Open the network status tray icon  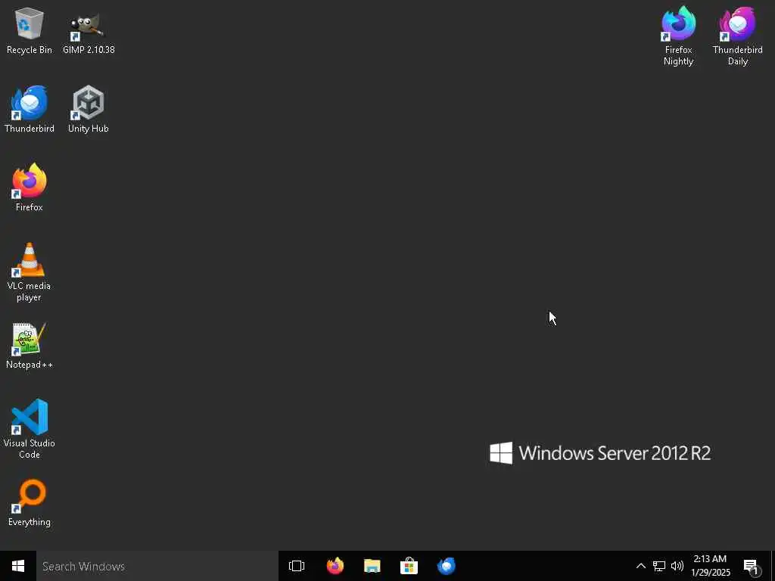(x=659, y=566)
